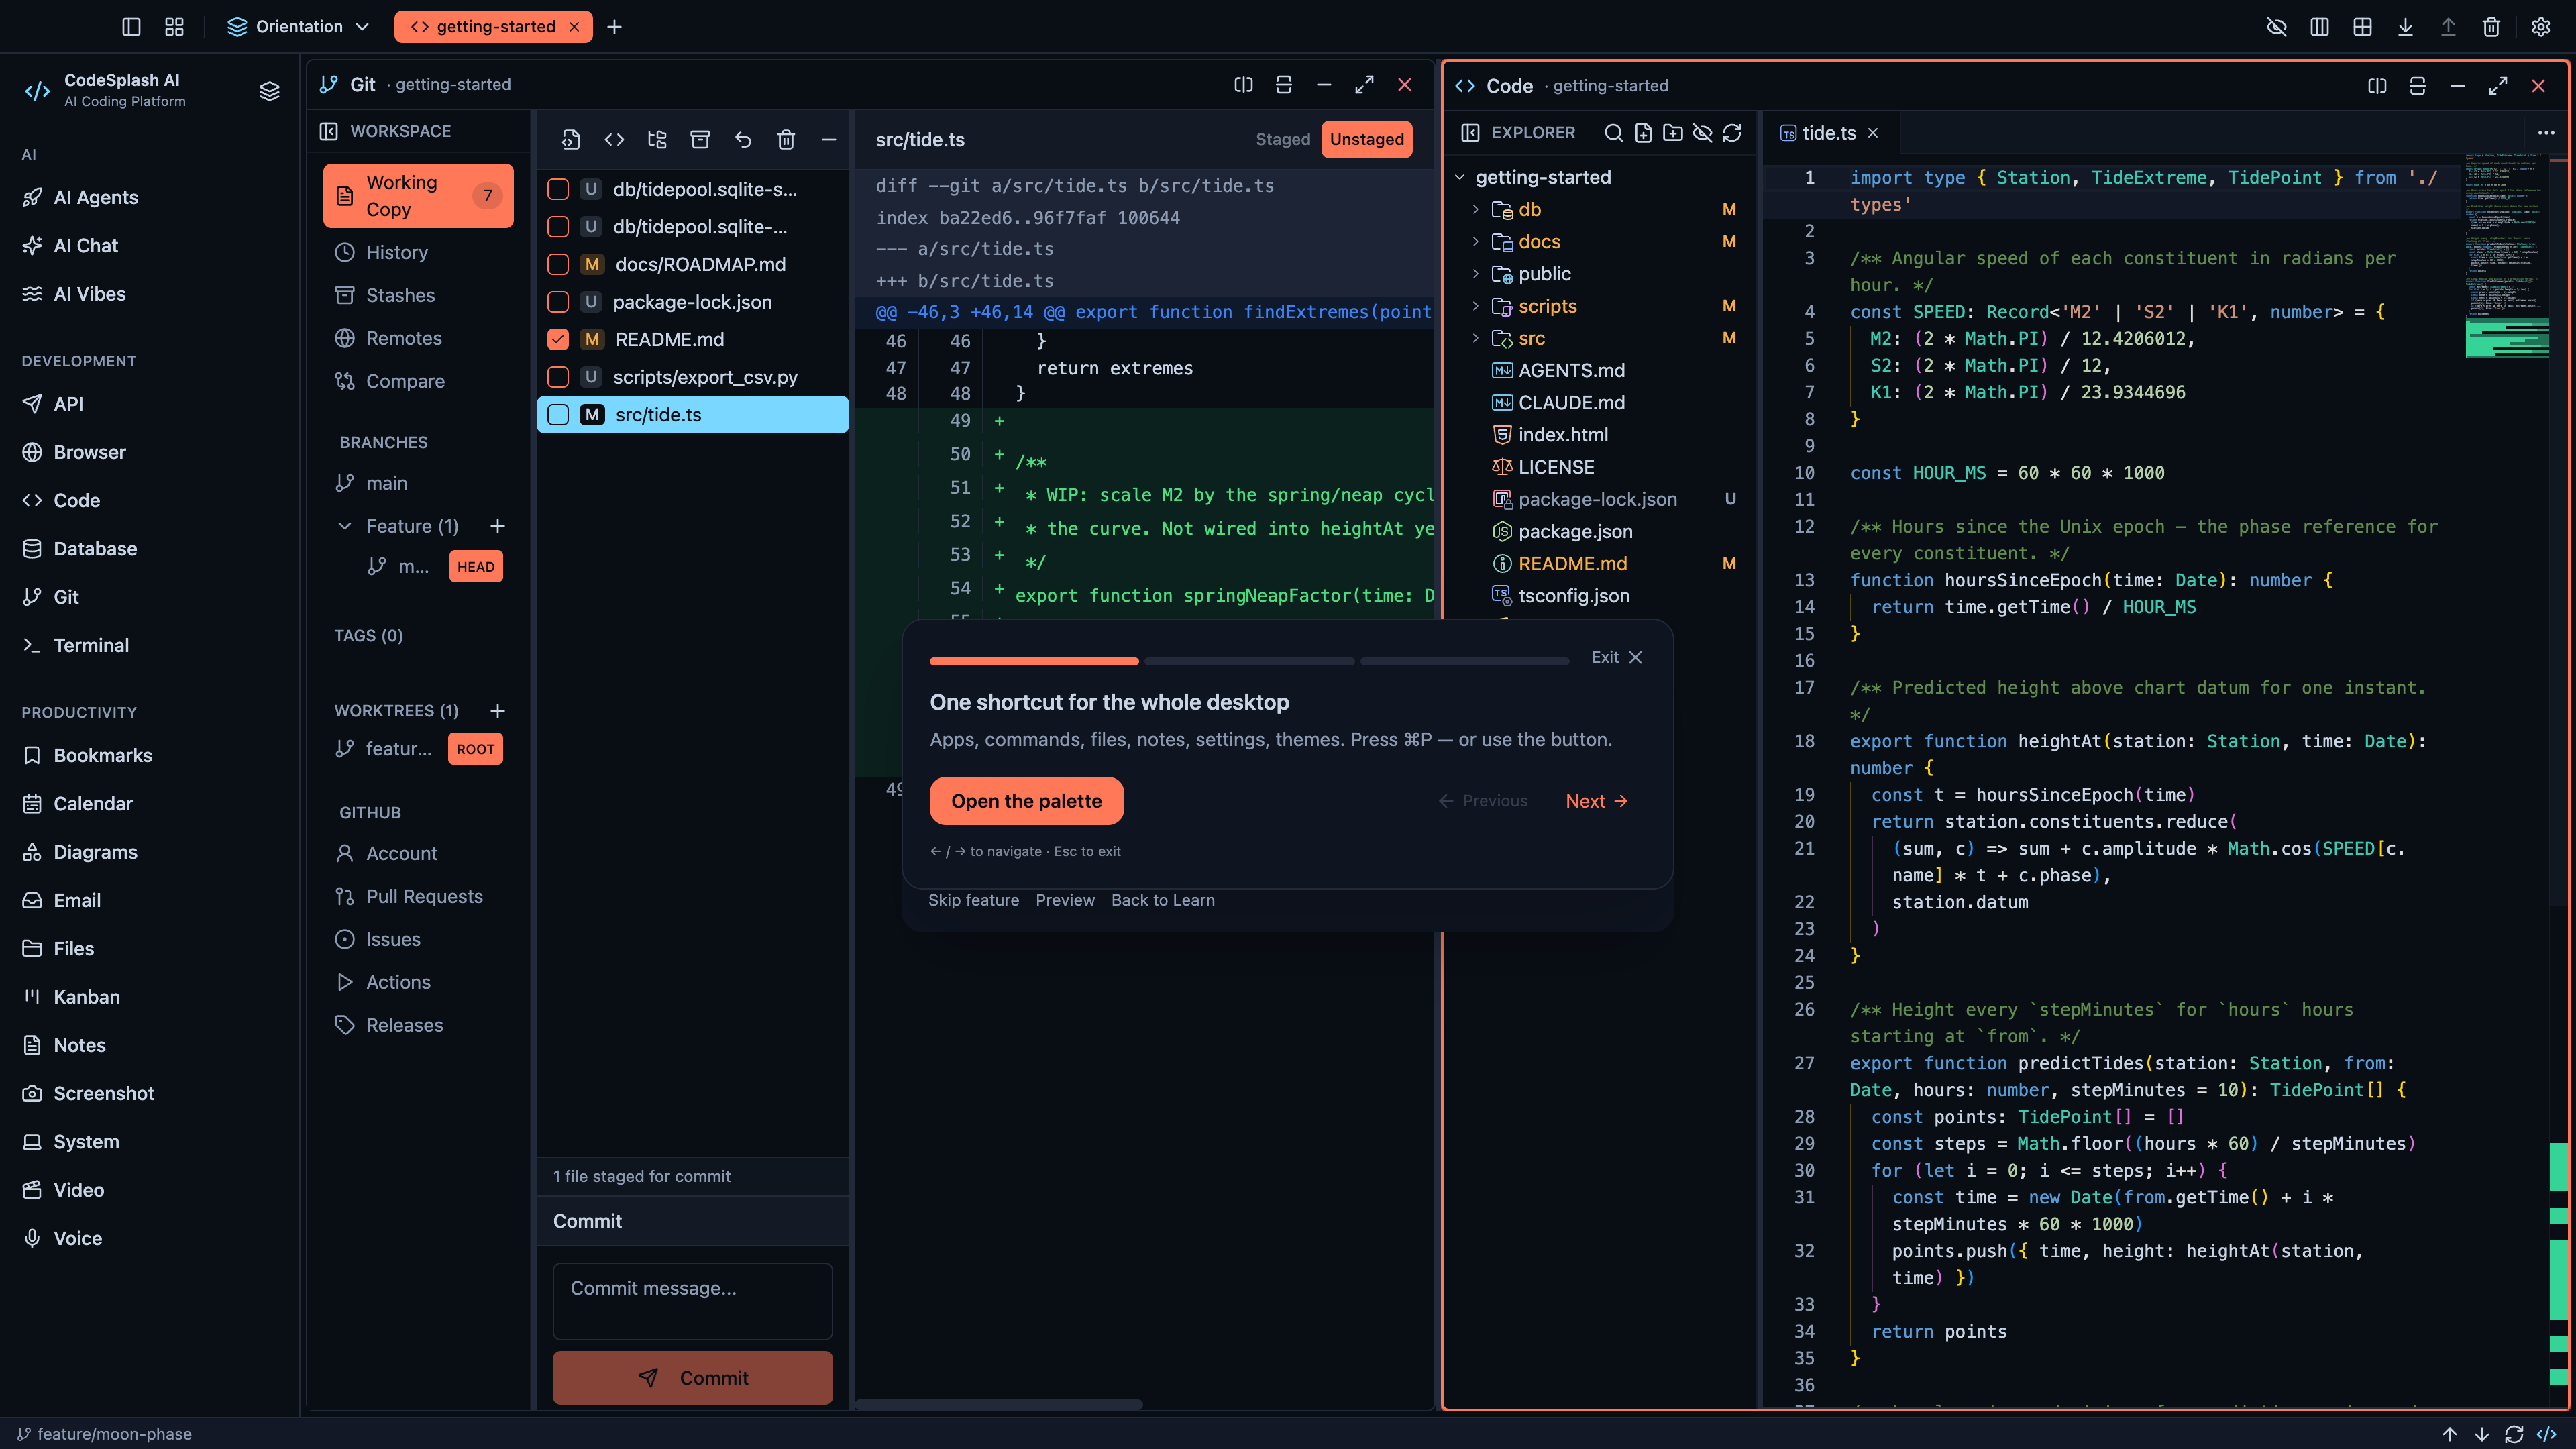Click the Commit button
Image resolution: width=2576 pixels, height=1449 pixels.
(x=692, y=1378)
